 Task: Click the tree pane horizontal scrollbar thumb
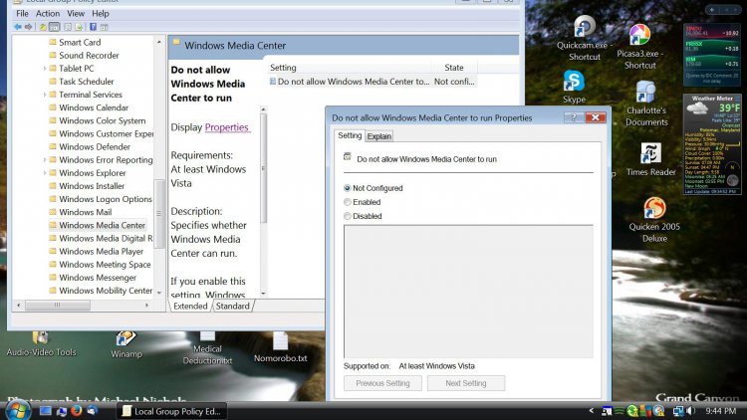click(57, 305)
